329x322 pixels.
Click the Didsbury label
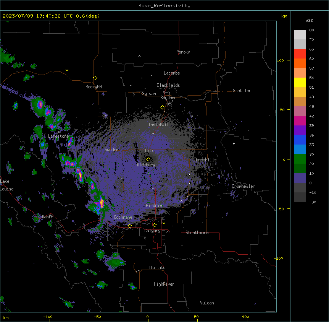[146, 165]
